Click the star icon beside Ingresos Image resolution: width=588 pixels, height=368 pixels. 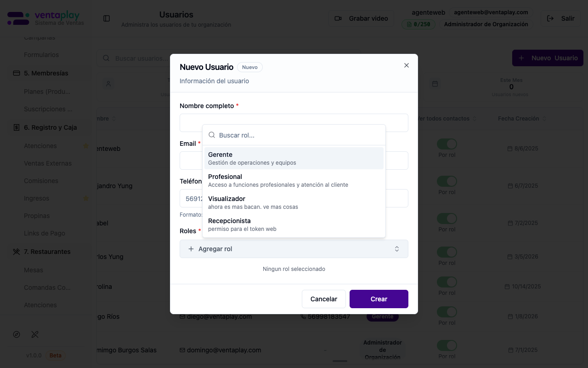pos(85,198)
